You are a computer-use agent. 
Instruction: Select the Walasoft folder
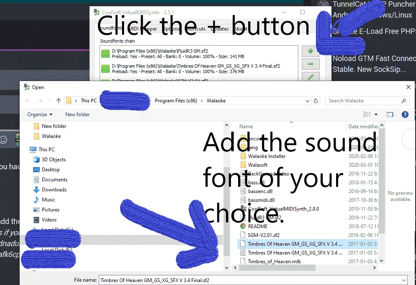point(254,165)
